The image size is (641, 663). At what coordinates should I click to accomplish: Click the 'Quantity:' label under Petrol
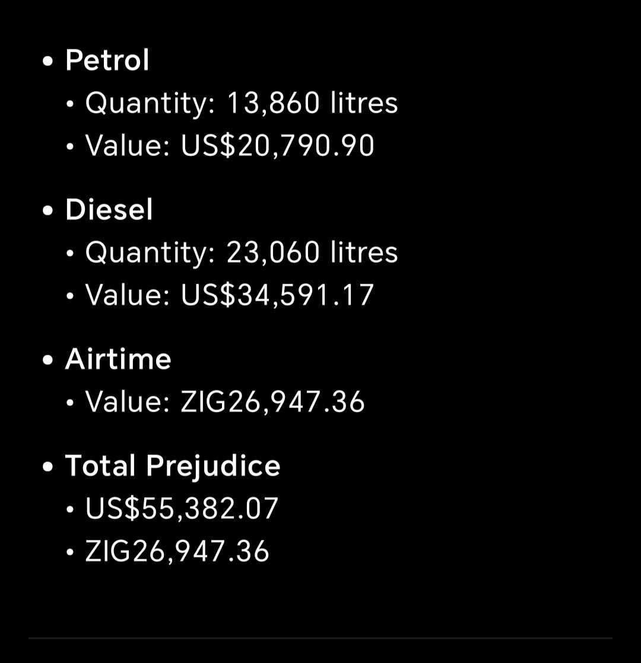click(151, 104)
